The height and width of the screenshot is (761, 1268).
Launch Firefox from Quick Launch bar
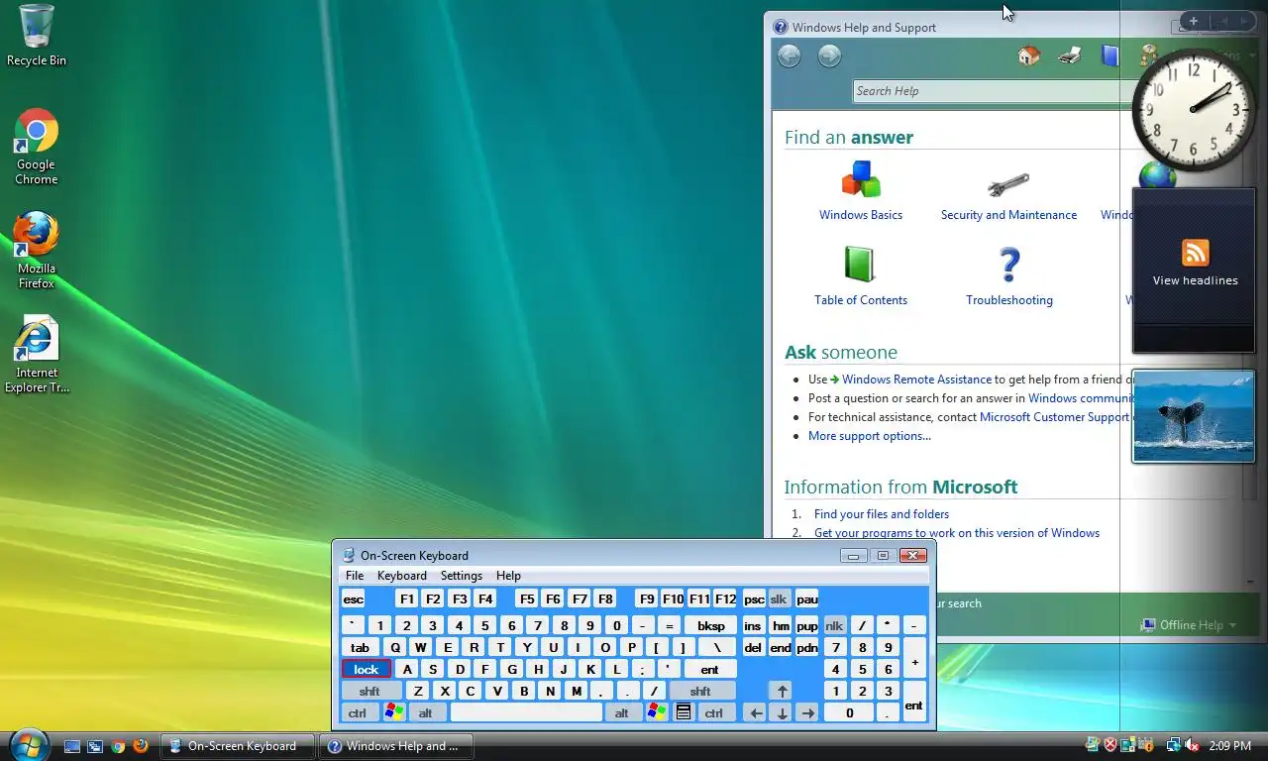(x=142, y=745)
